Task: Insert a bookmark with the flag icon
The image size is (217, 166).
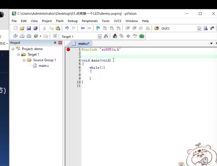Action: click(98, 28)
